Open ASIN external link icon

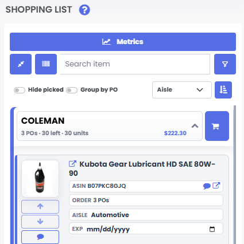pos(216,186)
